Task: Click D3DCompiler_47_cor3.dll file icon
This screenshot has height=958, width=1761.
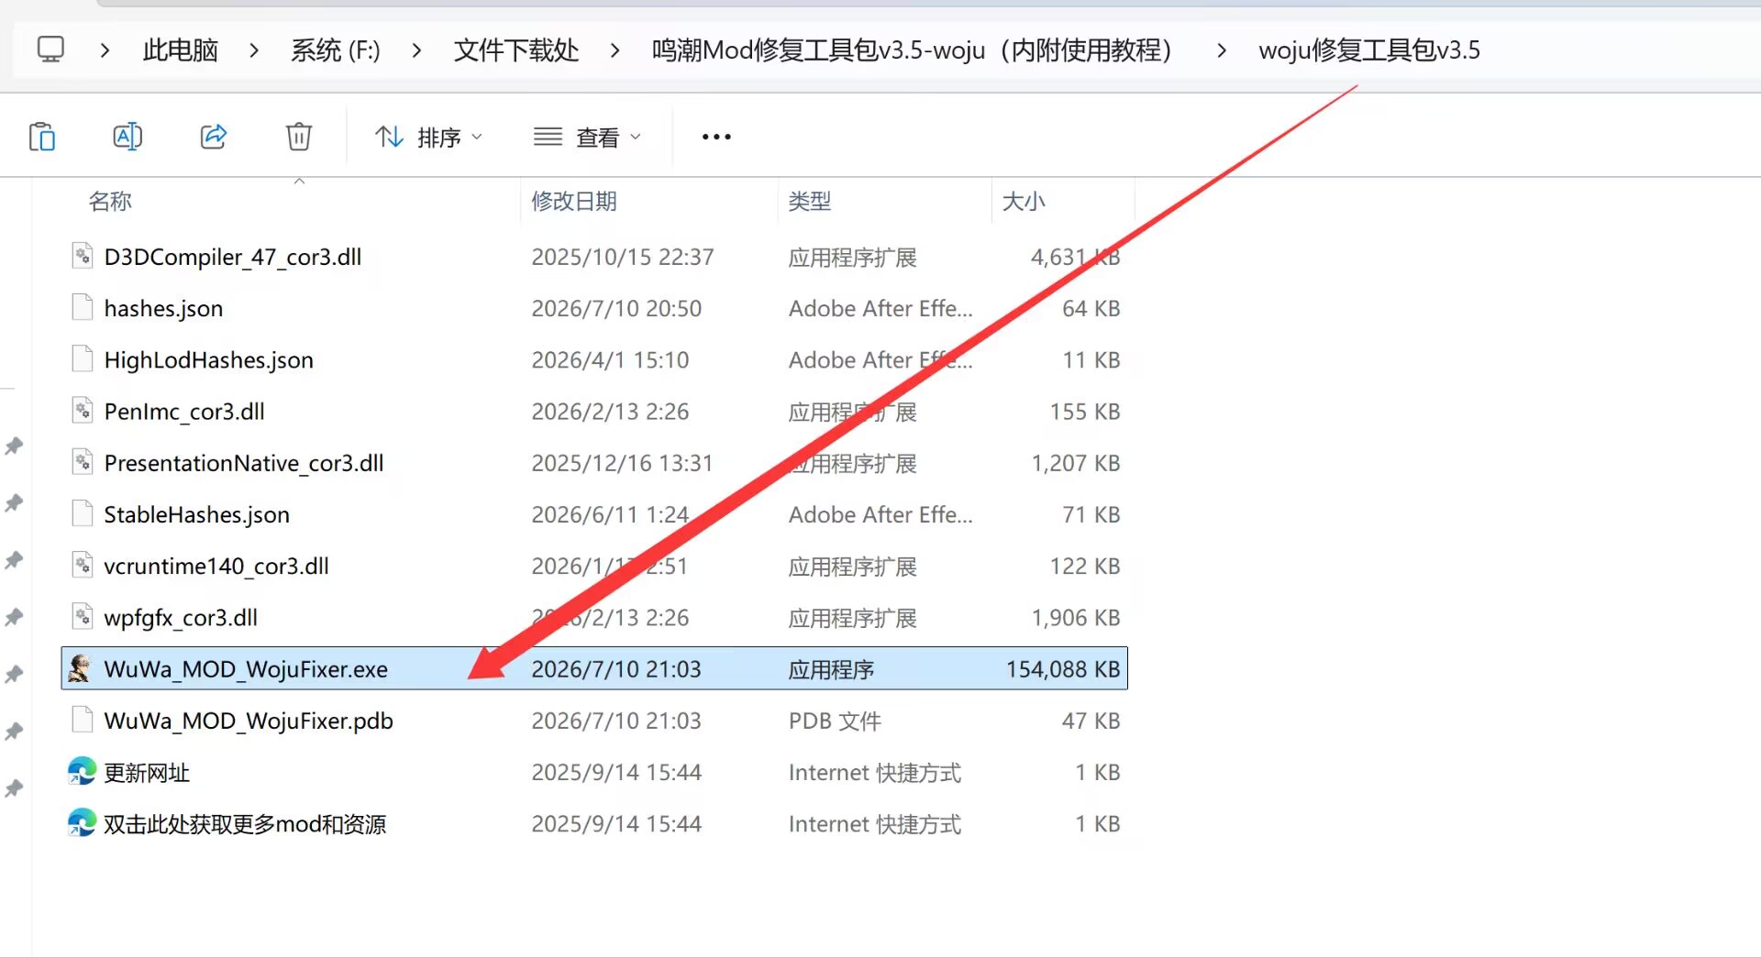Action: pyautogui.click(x=83, y=255)
